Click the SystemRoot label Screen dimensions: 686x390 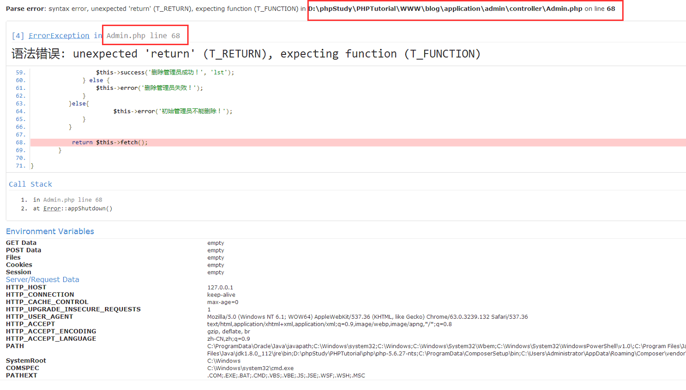pyautogui.click(x=26, y=361)
